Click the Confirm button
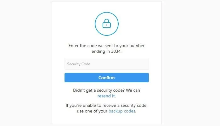 click(107, 78)
